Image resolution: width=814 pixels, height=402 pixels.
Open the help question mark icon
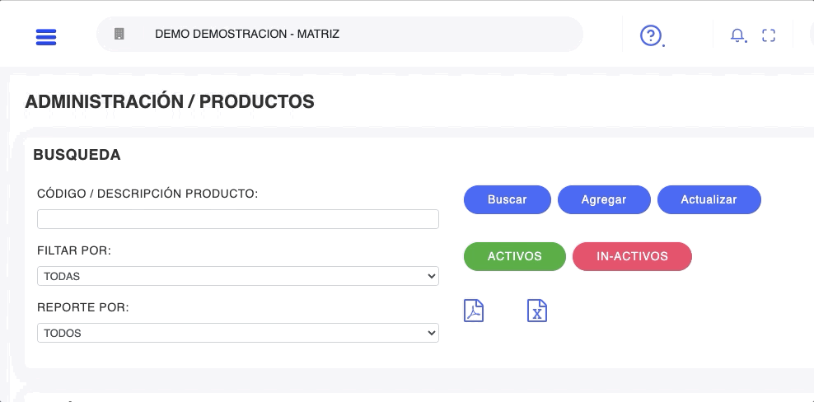click(x=651, y=35)
